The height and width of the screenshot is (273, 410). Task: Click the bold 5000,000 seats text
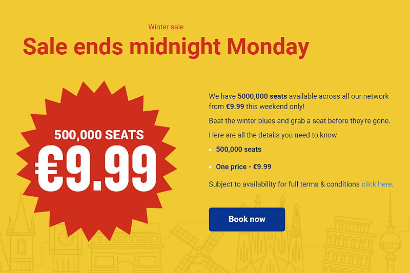click(x=262, y=96)
